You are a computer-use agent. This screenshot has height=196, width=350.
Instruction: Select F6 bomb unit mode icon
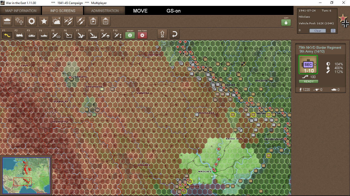69,35
